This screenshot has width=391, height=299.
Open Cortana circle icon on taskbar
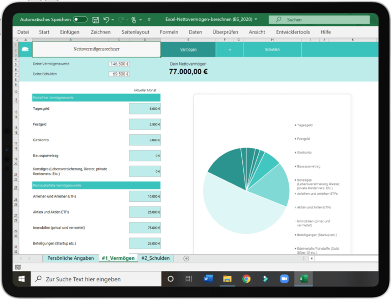tap(171, 279)
